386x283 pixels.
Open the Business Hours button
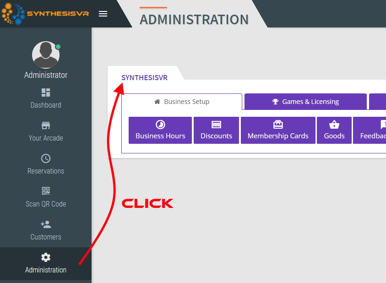(160, 131)
